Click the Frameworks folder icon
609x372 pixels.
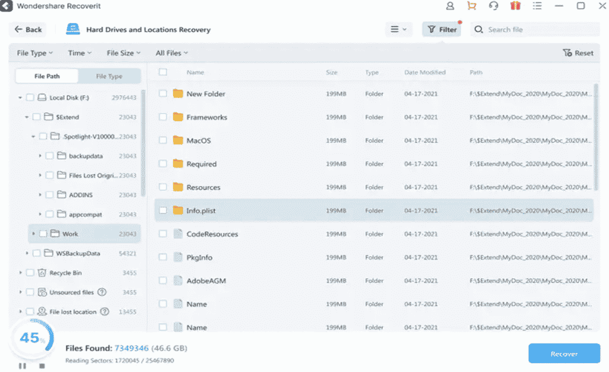point(178,116)
